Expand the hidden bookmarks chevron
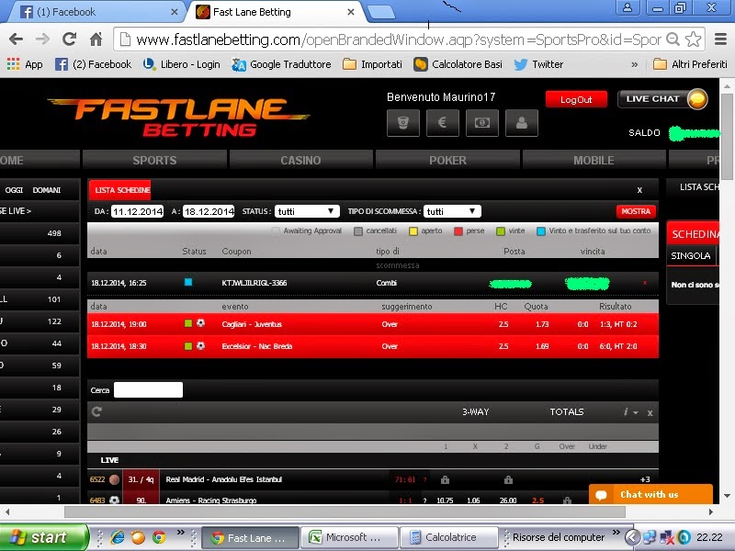735x551 pixels. pyautogui.click(x=634, y=64)
